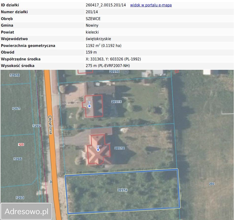The image size is (234, 220).
Task: Click the Ołowiana street name label
Action: [x=50, y=125]
